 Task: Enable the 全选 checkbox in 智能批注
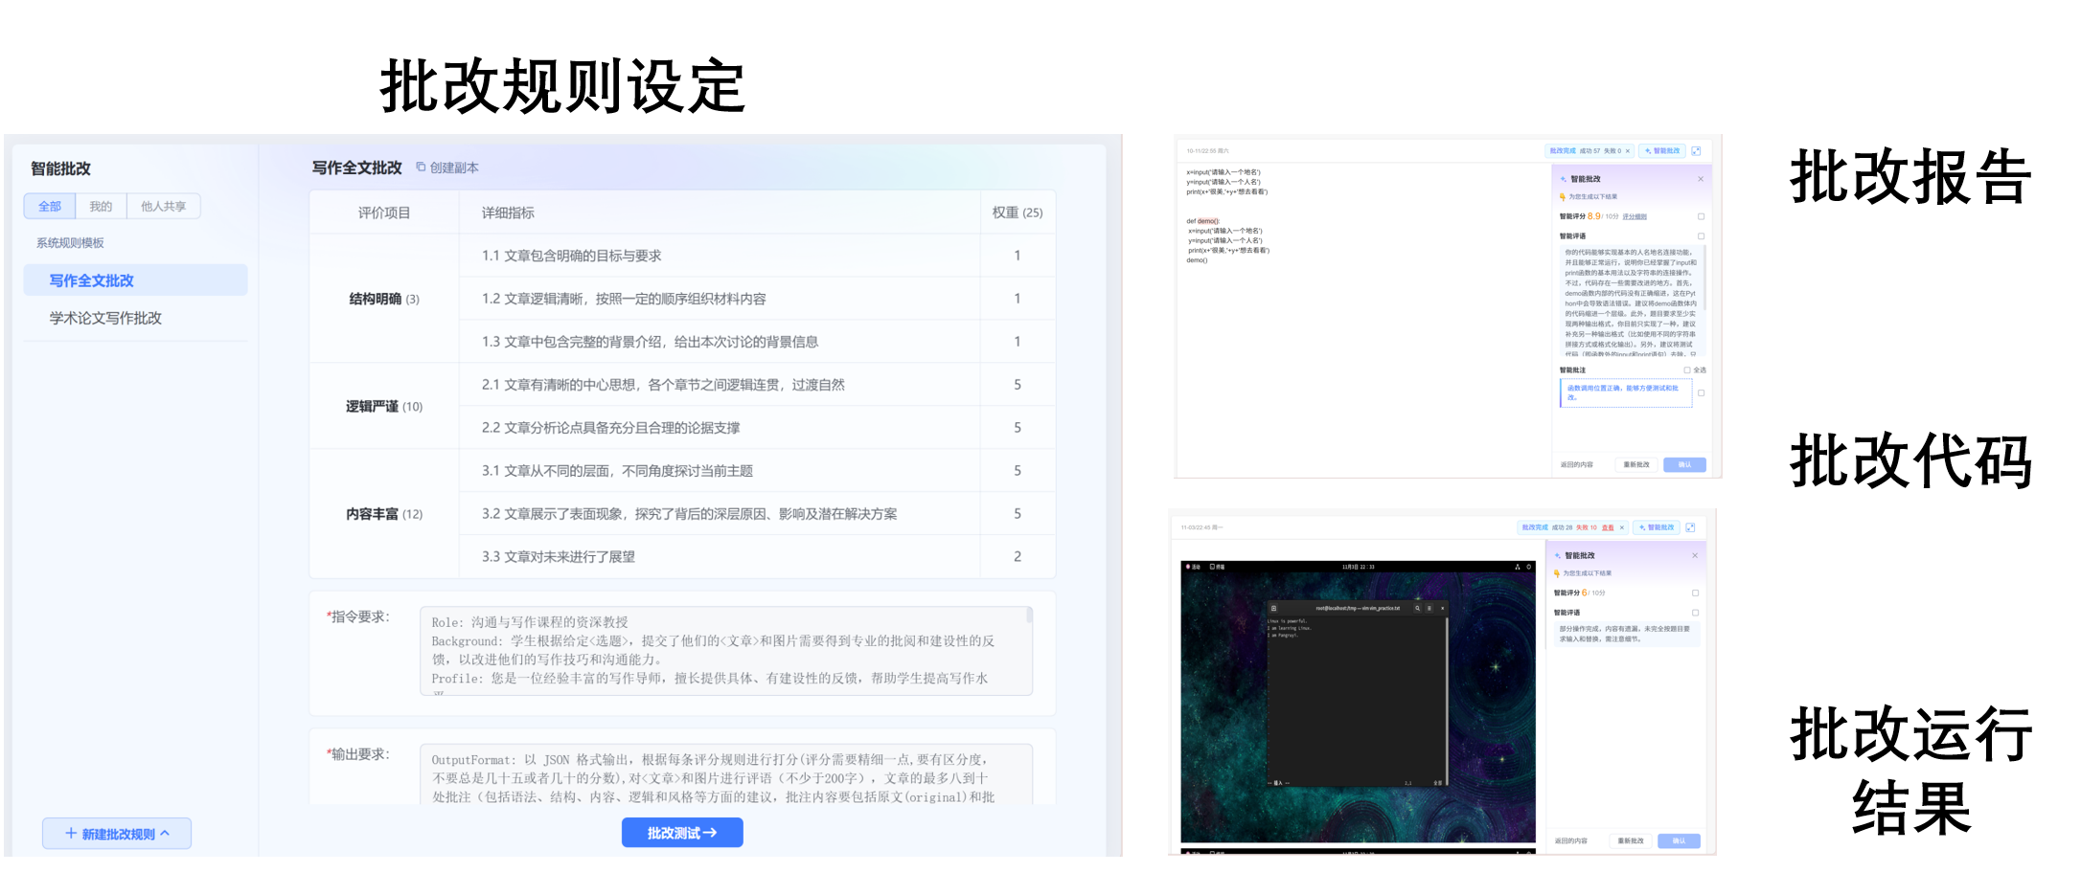coord(1688,368)
